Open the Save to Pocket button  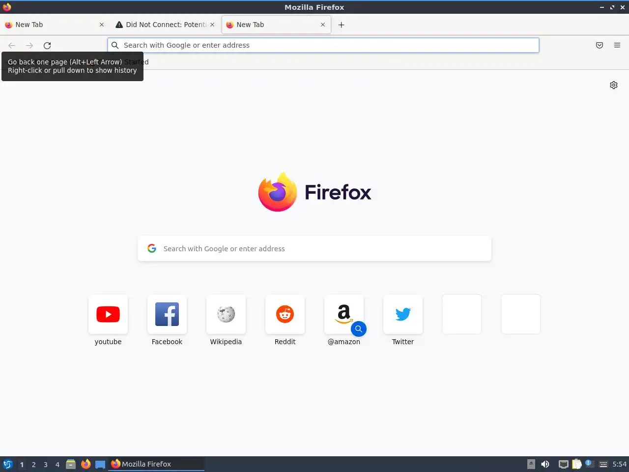tap(600, 45)
